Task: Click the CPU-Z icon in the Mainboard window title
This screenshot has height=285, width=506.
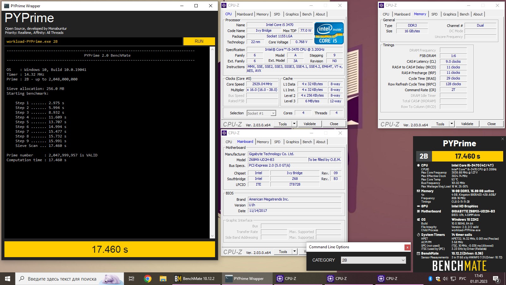Action: pos(224,133)
